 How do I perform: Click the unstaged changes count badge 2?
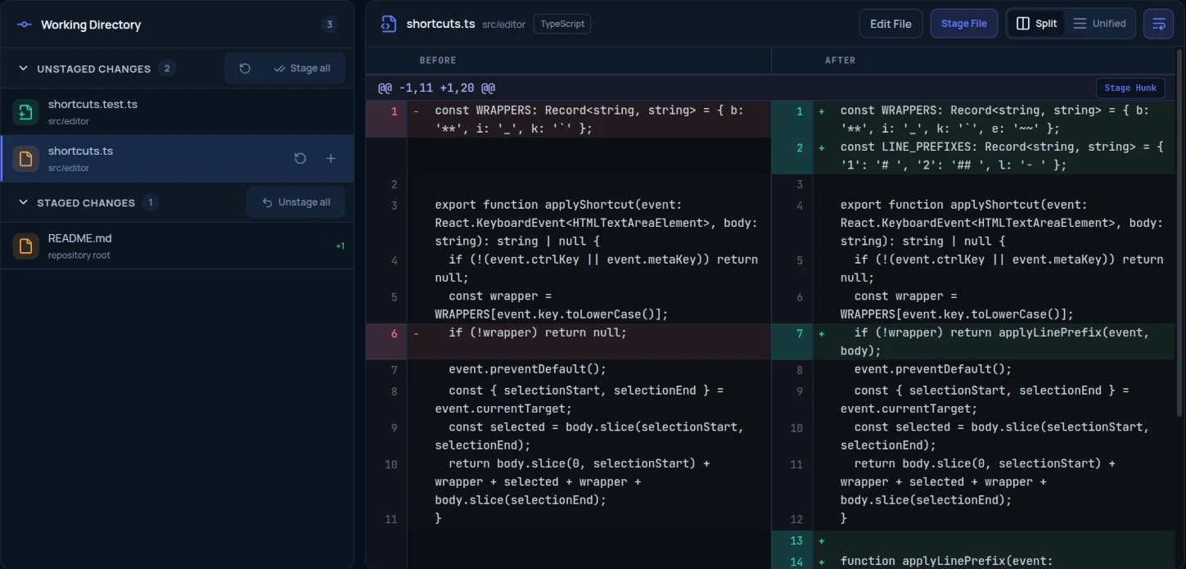[167, 69]
